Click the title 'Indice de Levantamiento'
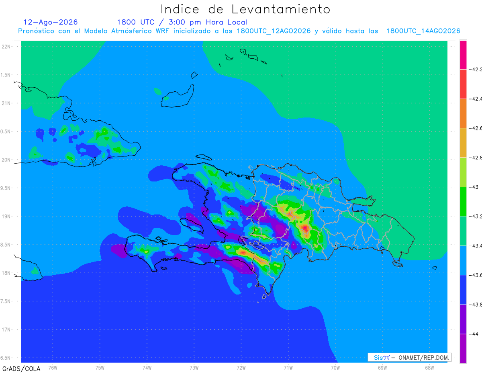This screenshot has height=373, width=482. [245, 9]
